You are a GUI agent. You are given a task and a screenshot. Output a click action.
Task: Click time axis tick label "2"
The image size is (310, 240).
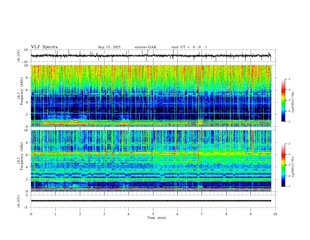point(80,214)
